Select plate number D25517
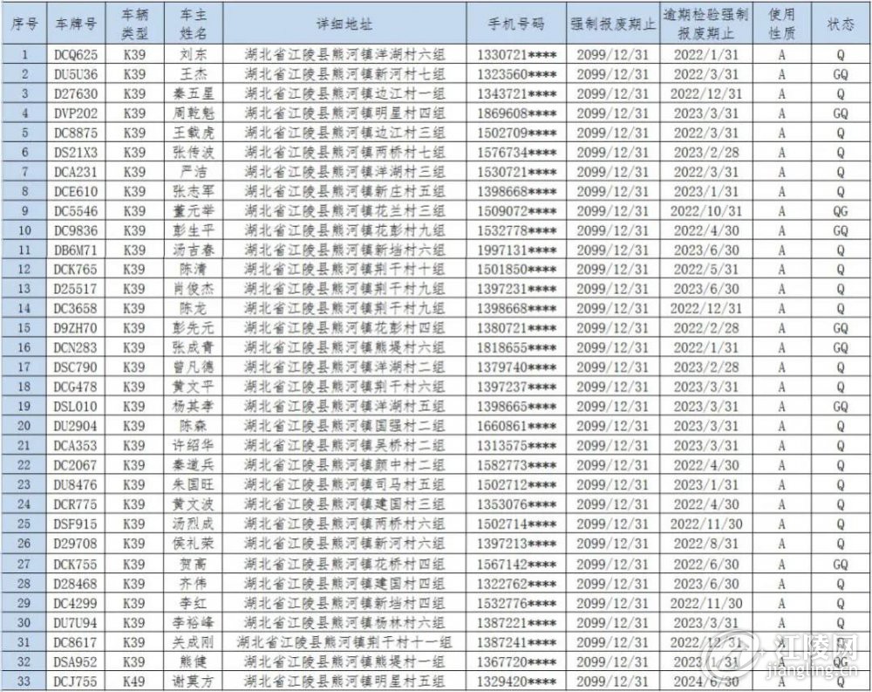Screen dimensions: 872x692 [x=76, y=289]
